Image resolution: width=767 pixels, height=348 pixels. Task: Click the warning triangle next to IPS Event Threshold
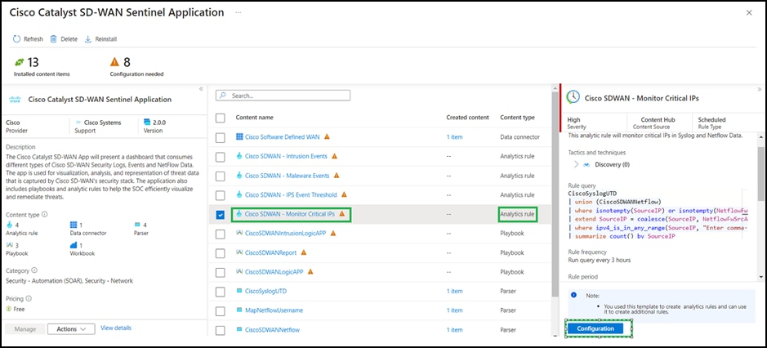pyautogui.click(x=344, y=194)
